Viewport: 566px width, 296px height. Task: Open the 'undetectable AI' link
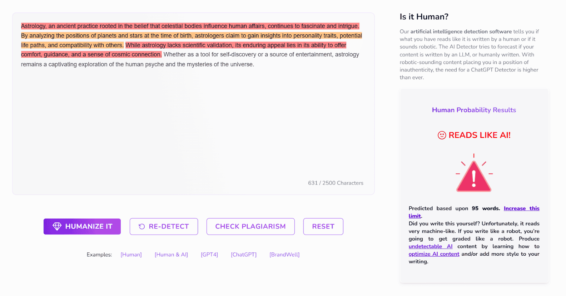tap(431, 246)
